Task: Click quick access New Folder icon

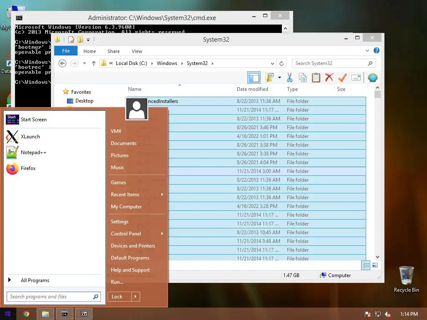Action: (x=80, y=40)
